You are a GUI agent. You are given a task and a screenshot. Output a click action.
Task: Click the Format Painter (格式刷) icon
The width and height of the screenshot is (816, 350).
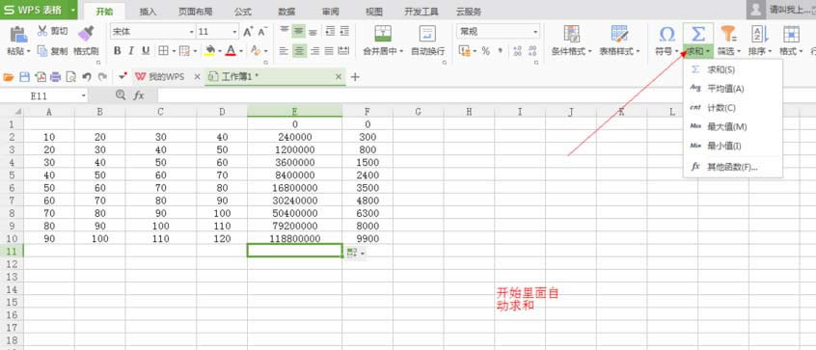[86, 34]
